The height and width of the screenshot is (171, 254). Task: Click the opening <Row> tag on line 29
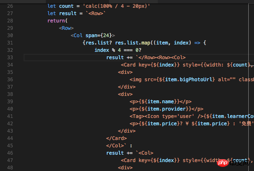point(66,28)
